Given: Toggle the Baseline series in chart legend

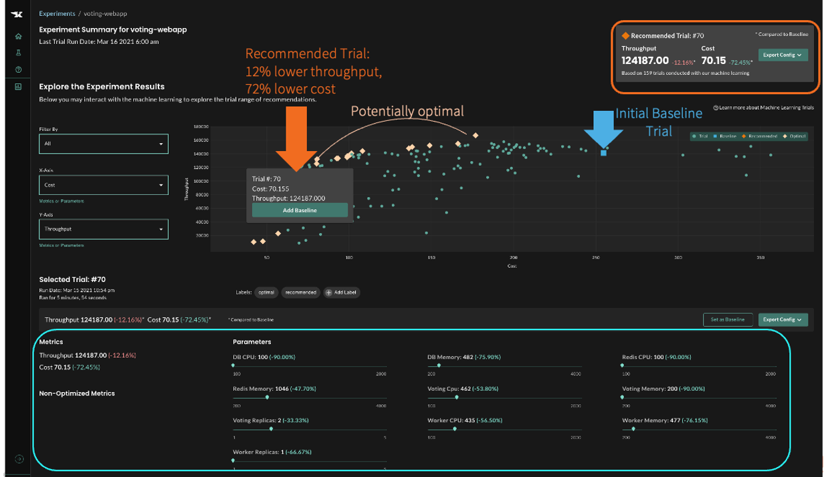Looking at the screenshot, I should pyautogui.click(x=717, y=136).
